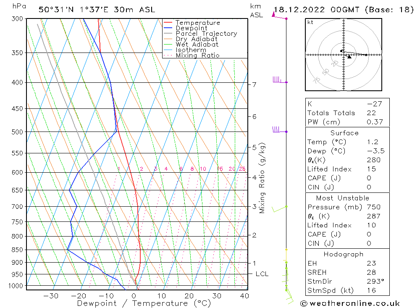Select the SREH value 28
The height and width of the screenshot is (308, 420).
(x=372, y=272)
